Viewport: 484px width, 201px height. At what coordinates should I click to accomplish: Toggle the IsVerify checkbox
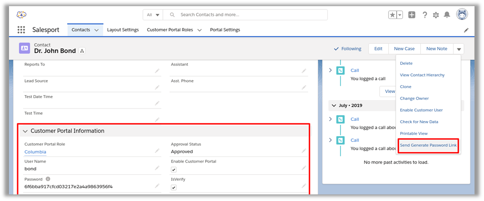pos(174,187)
